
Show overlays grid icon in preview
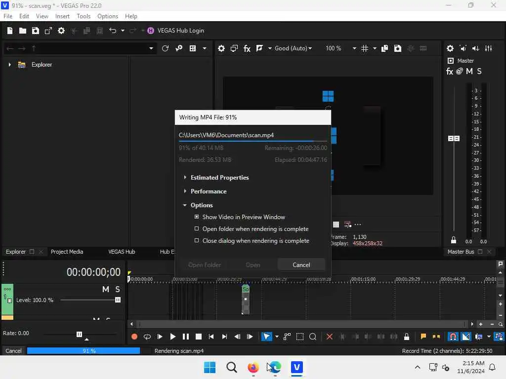click(365, 48)
